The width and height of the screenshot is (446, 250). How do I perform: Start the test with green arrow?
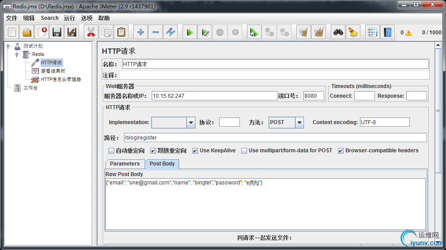pyautogui.click(x=190, y=32)
